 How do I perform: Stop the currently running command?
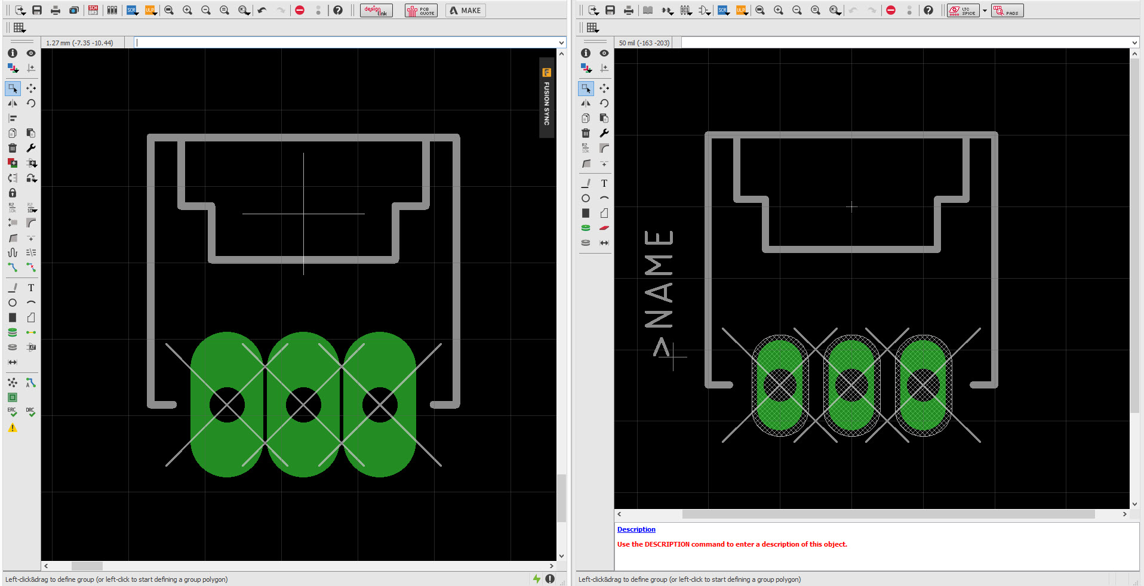pyautogui.click(x=300, y=10)
